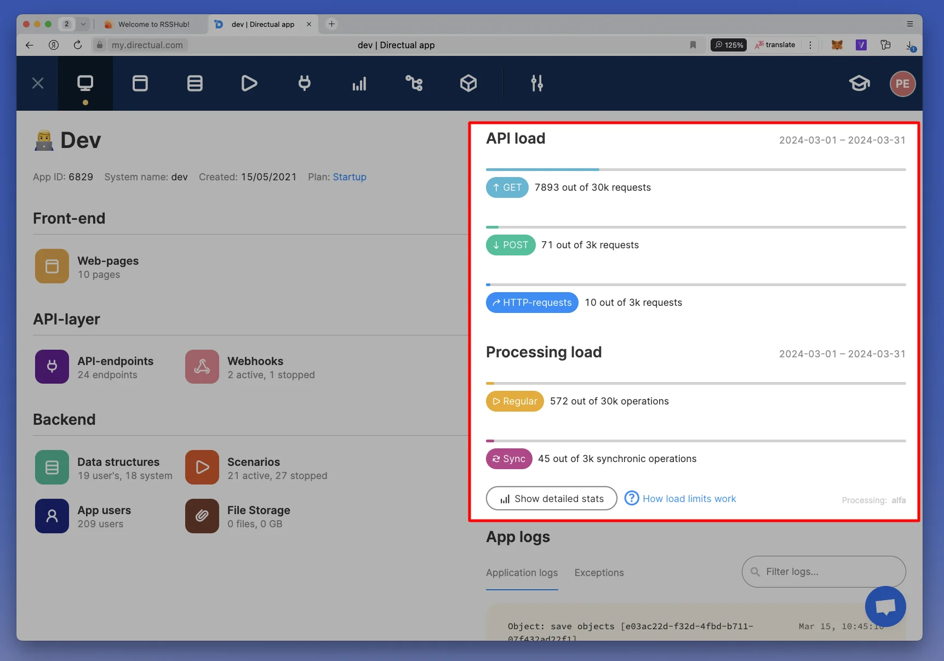
Task: Open the database structures nav icon
Action: [194, 83]
